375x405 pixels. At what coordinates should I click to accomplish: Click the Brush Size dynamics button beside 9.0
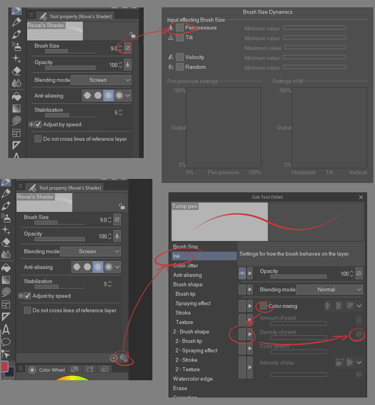126,48
